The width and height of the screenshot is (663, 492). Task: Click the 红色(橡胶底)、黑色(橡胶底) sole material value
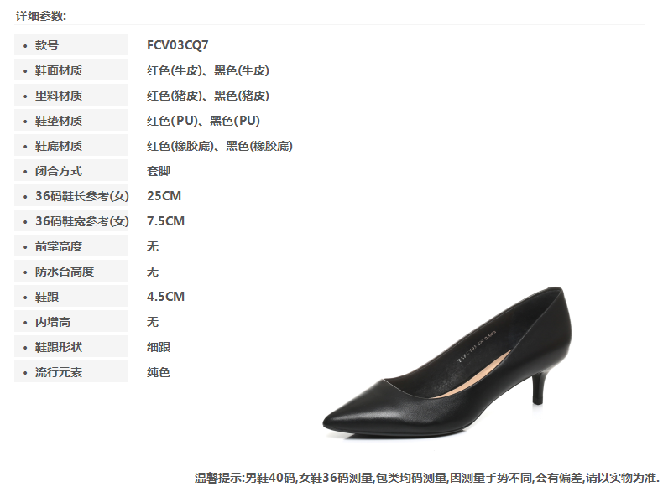tap(220, 146)
